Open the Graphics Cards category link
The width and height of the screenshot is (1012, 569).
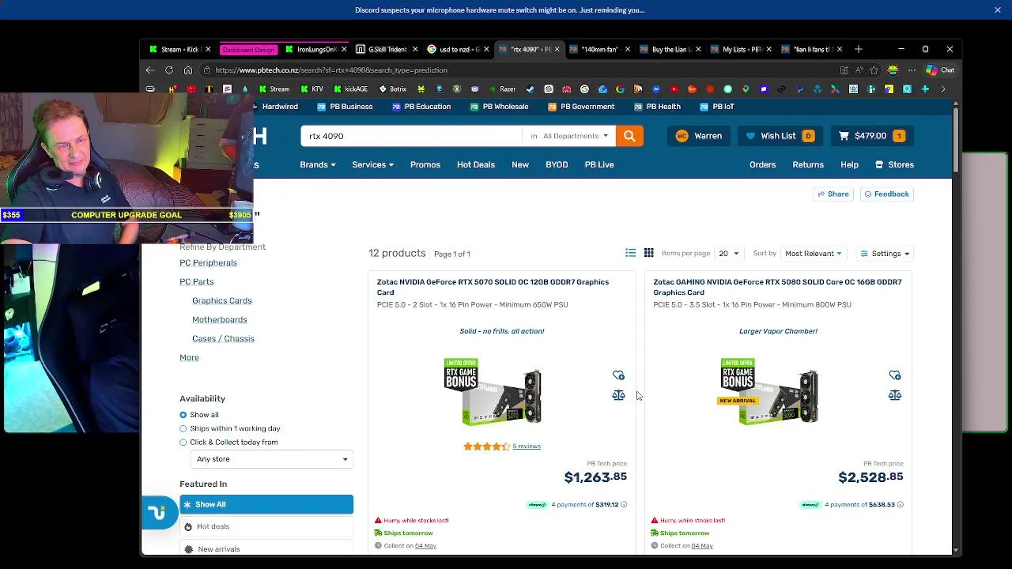tap(221, 300)
